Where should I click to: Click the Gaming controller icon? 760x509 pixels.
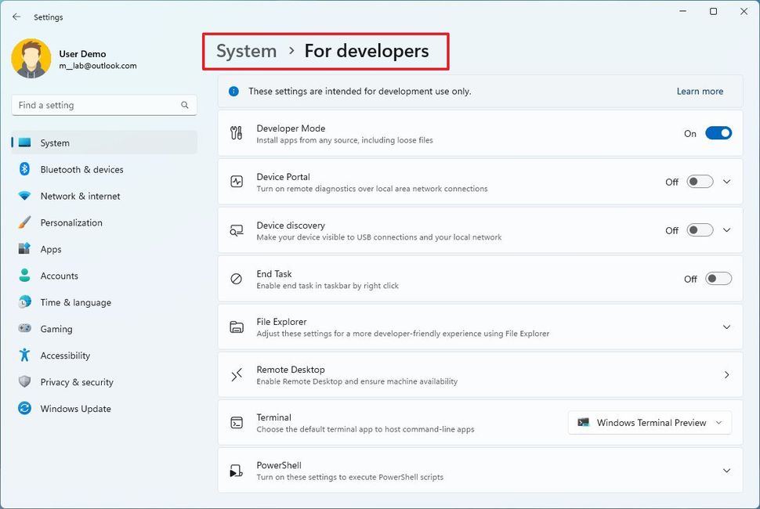coord(25,328)
